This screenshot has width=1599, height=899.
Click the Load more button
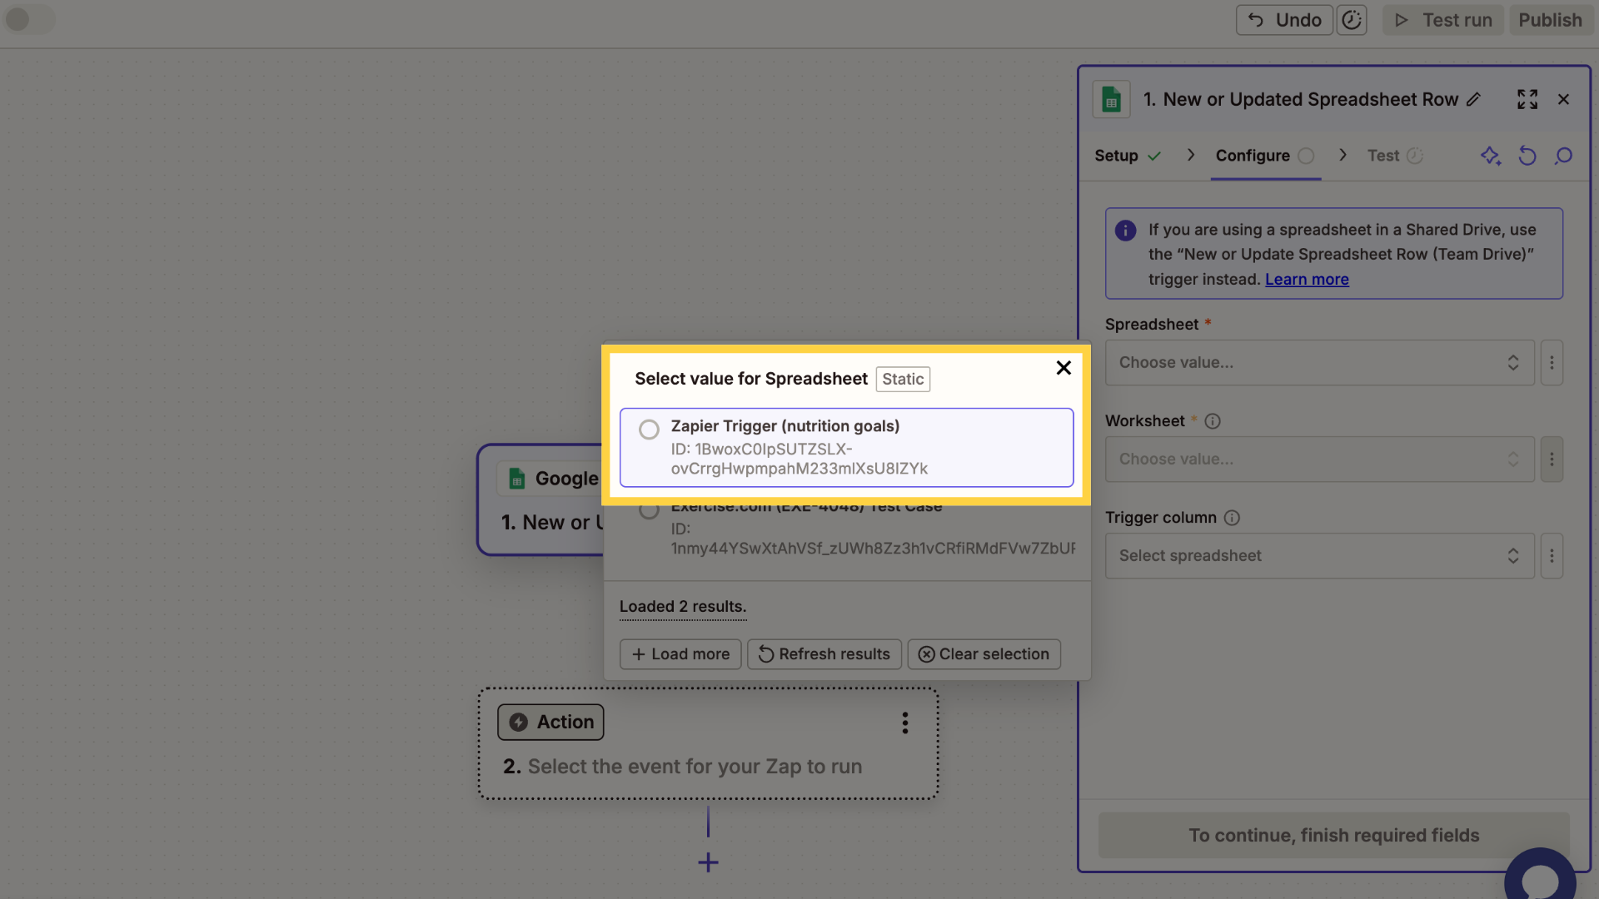click(x=680, y=654)
